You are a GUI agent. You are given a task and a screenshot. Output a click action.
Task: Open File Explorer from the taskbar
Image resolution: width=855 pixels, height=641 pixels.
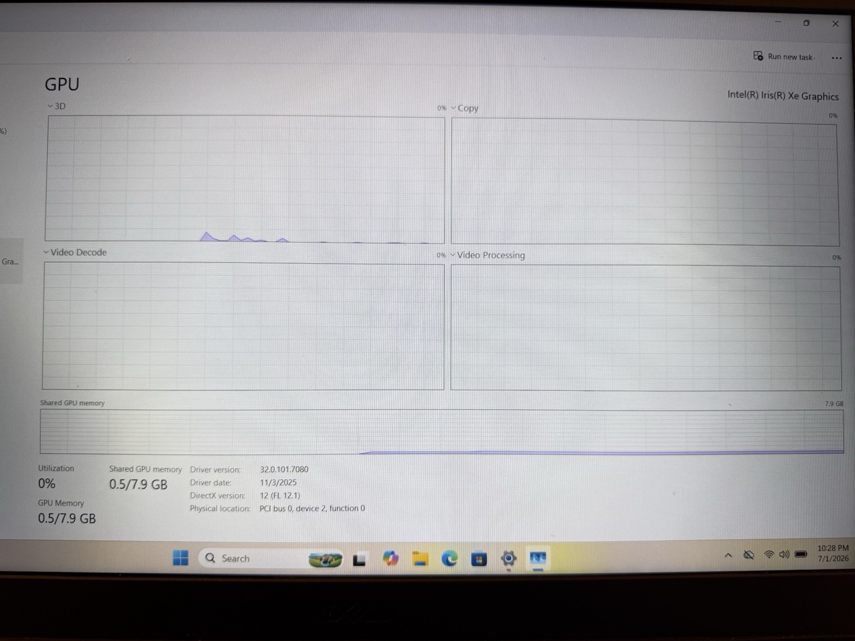tap(420, 558)
